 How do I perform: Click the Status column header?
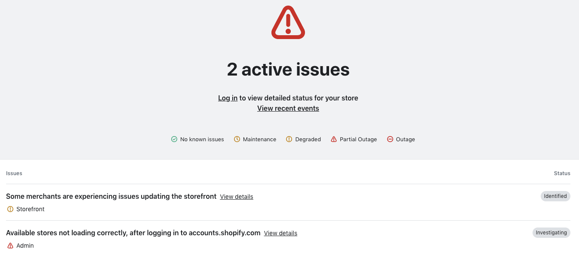coord(562,173)
